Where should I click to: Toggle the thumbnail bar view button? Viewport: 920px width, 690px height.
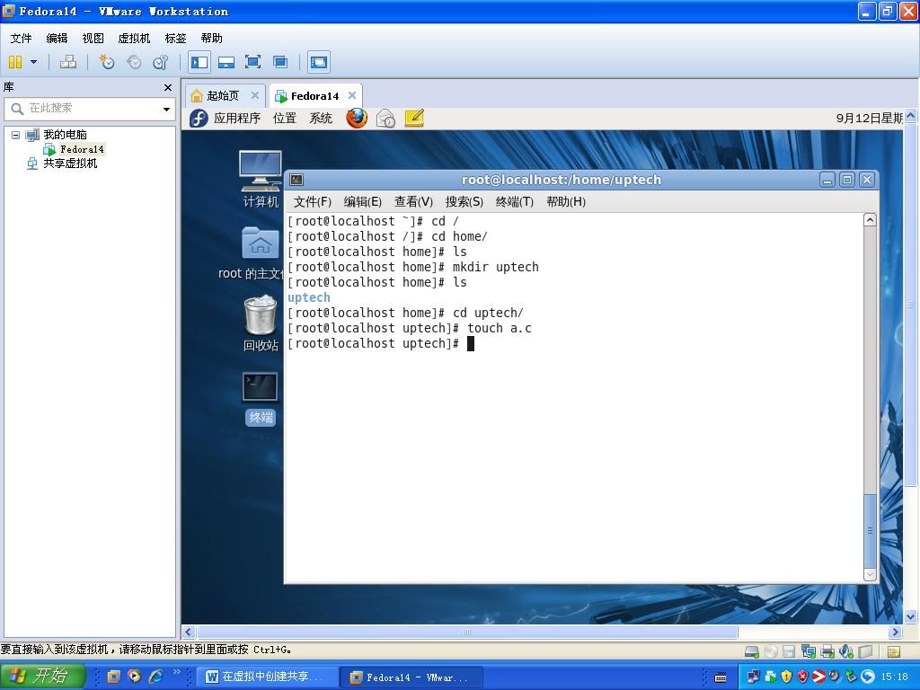click(226, 62)
